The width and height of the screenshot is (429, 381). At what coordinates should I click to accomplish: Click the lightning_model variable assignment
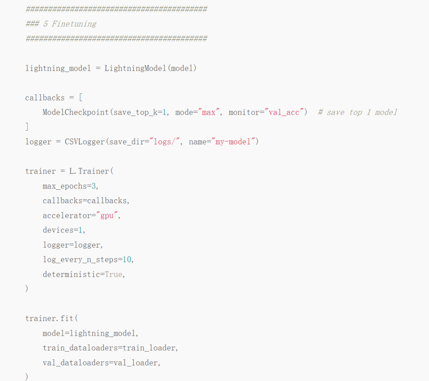(x=58, y=68)
